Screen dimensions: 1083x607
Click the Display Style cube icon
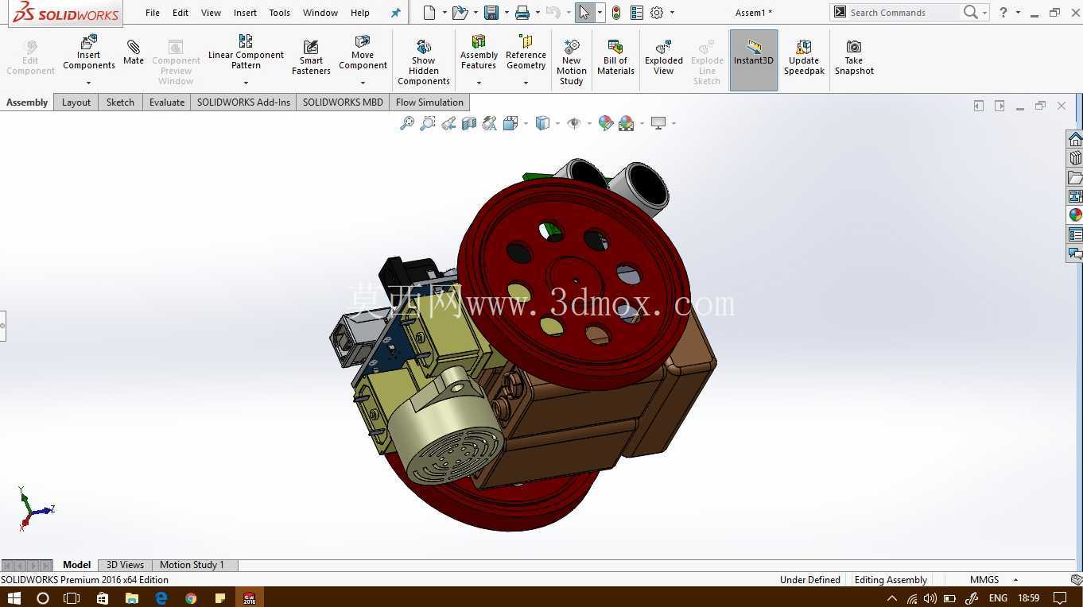click(542, 123)
